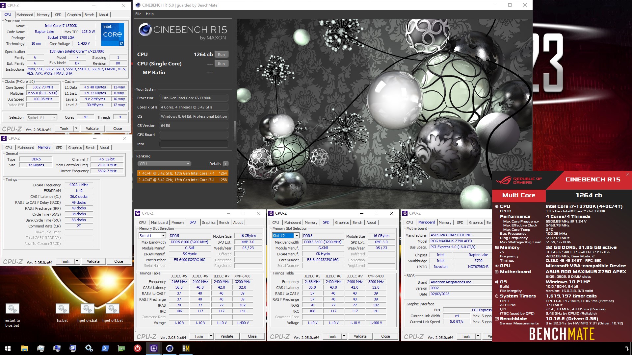632x355 pixels.
Task: Click the OS Windows icon in BenchMate panel
Action: (497, 282)
